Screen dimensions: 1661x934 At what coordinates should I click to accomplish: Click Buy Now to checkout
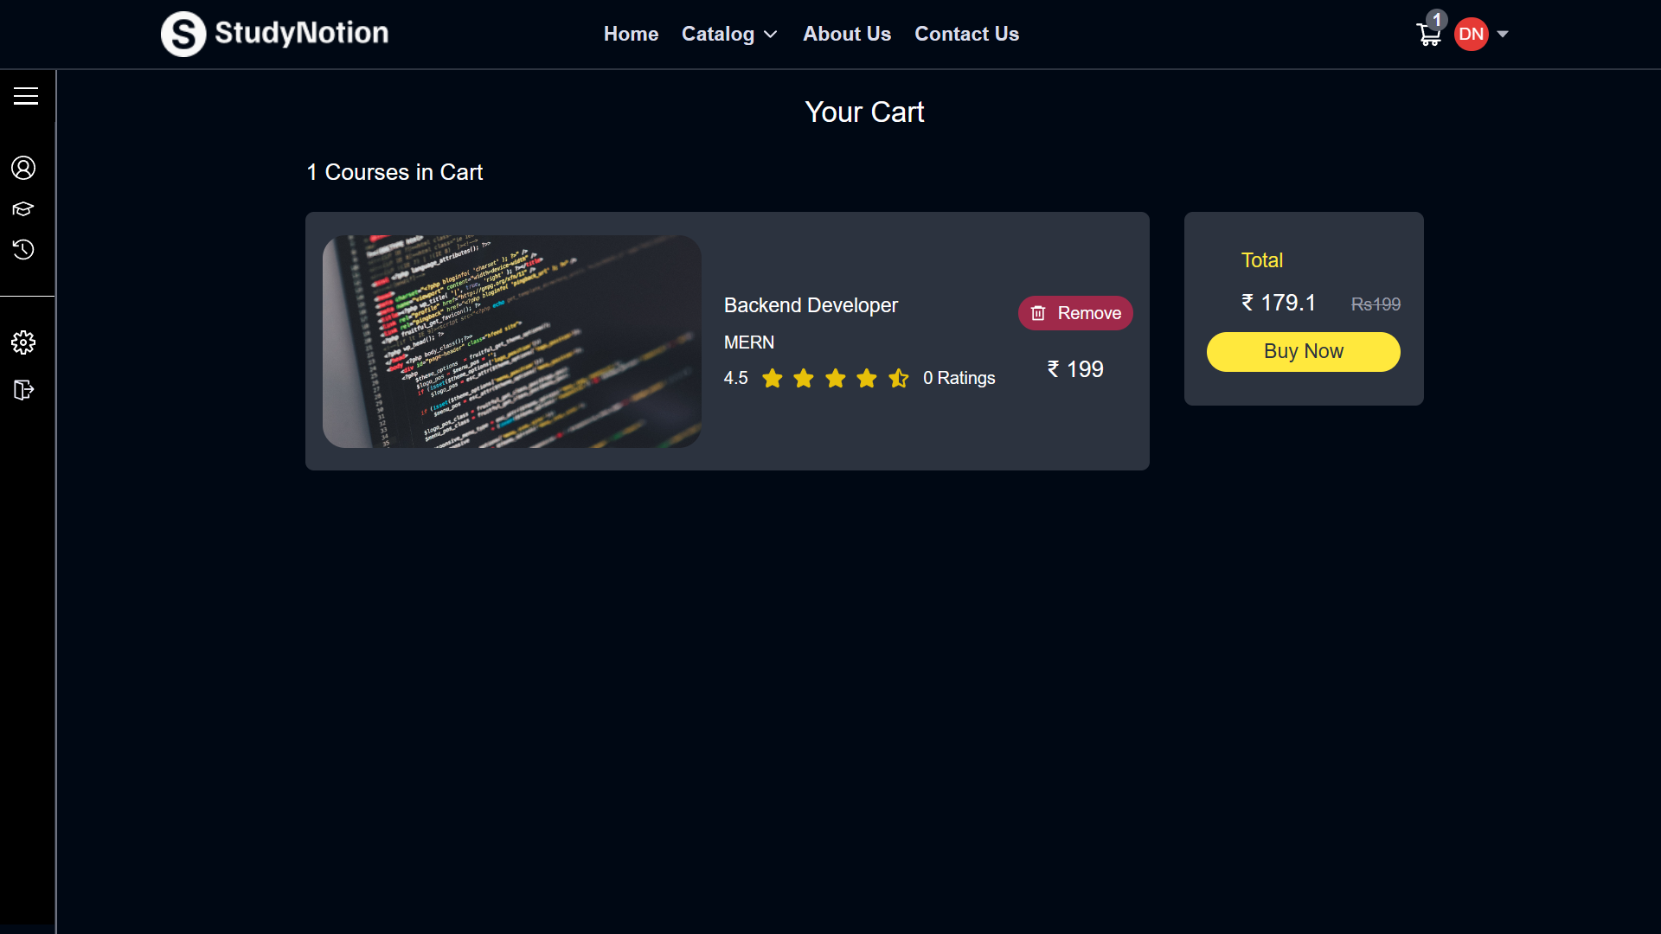pos(1303,351)
